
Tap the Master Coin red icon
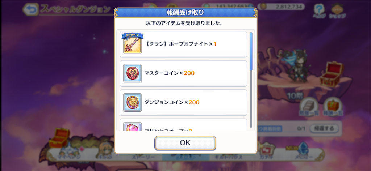133,73
